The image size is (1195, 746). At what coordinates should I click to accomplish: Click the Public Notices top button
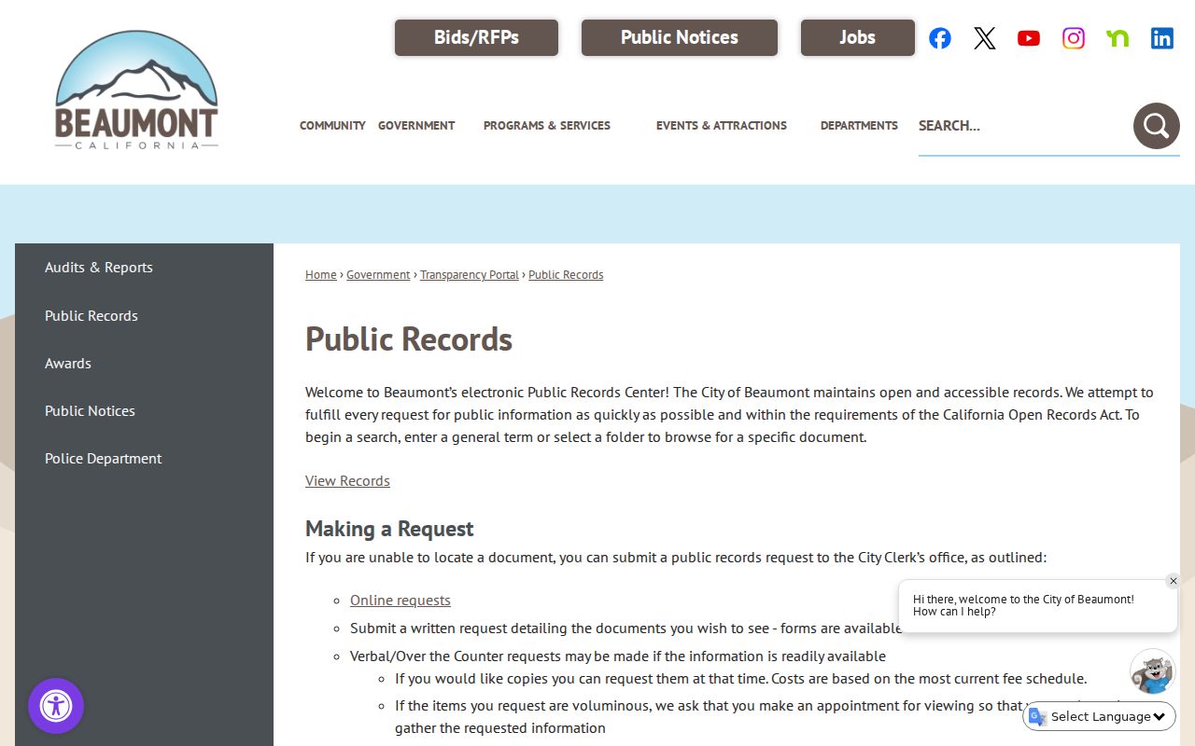pyautogui.click(x=680, y=37)
